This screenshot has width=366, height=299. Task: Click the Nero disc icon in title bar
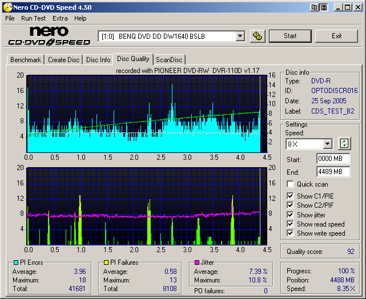click(x=6, y=7)
